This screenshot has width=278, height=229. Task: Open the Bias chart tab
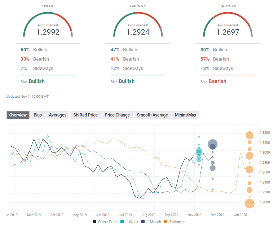tap(37, 115)
